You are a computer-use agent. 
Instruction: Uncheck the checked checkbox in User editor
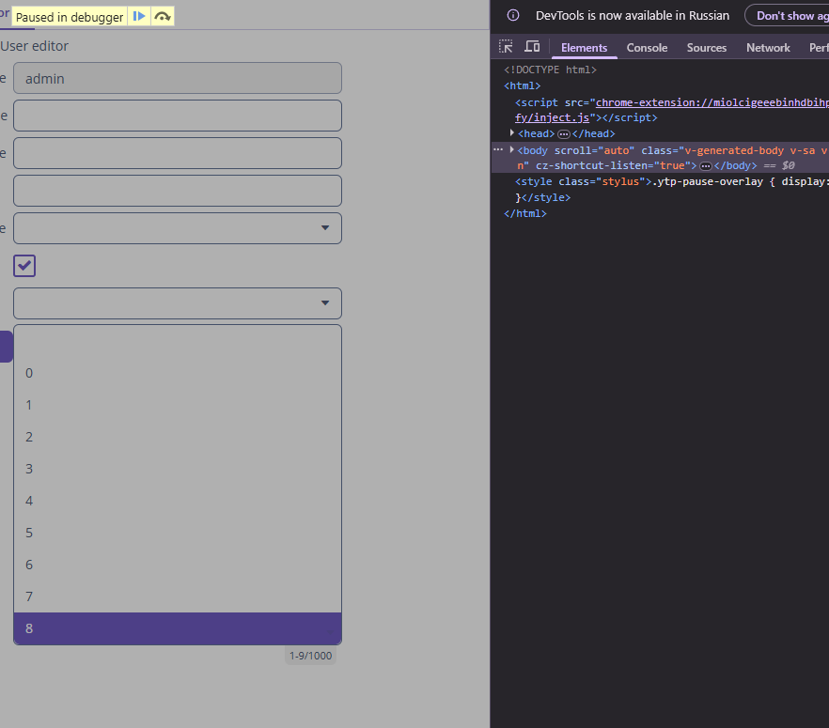click(x=24, y=266)
